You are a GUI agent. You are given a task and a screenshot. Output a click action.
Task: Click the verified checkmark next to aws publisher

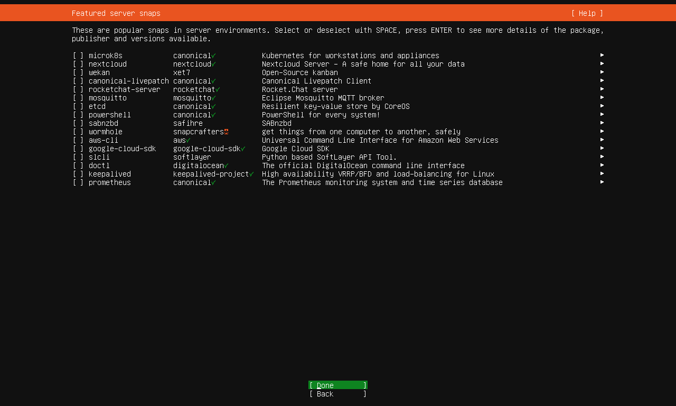tap(188, 140)
